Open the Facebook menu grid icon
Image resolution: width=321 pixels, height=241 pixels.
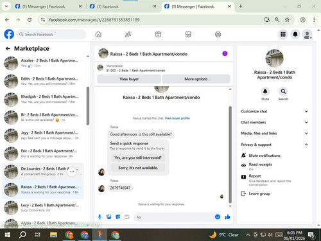283,34
